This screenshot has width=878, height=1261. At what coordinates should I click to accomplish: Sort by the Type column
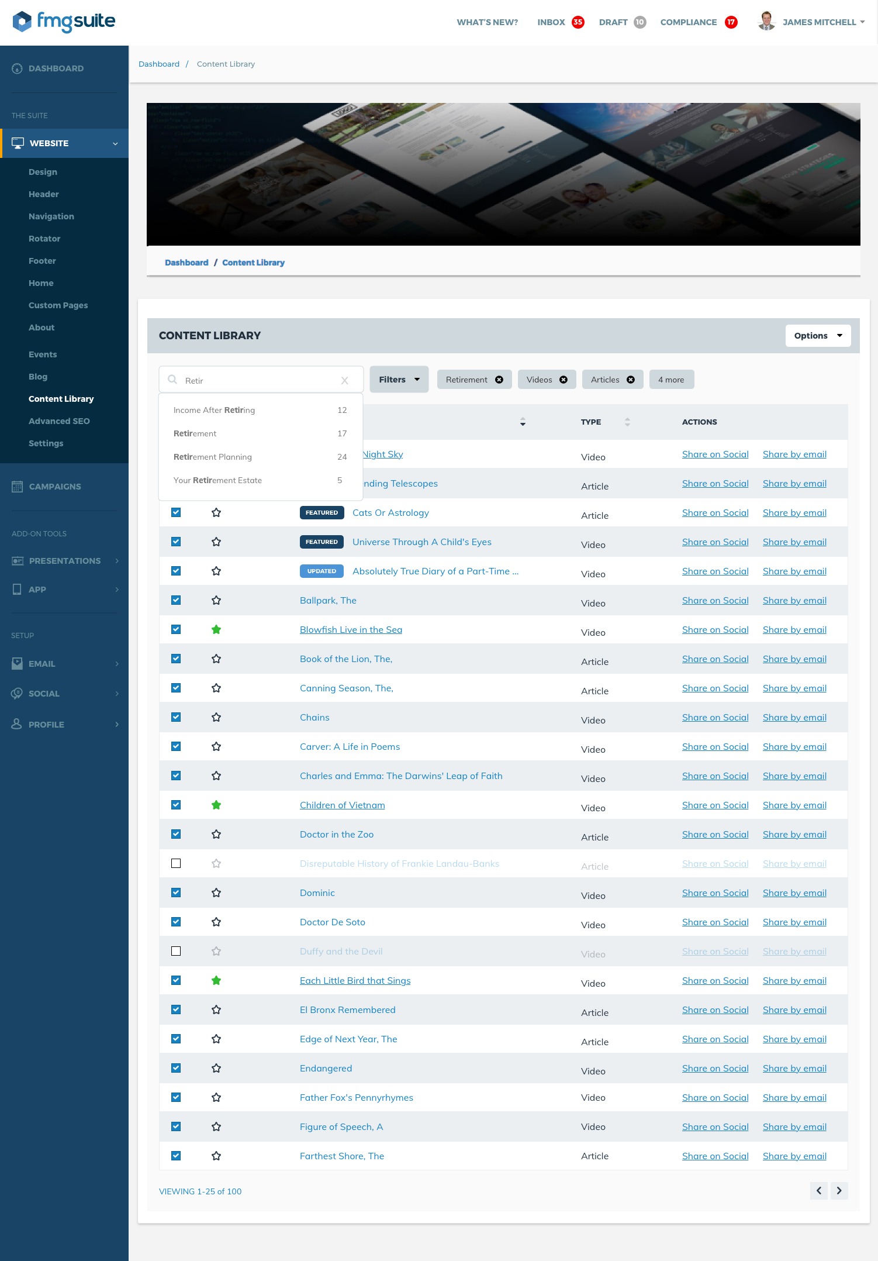point(627,422)
